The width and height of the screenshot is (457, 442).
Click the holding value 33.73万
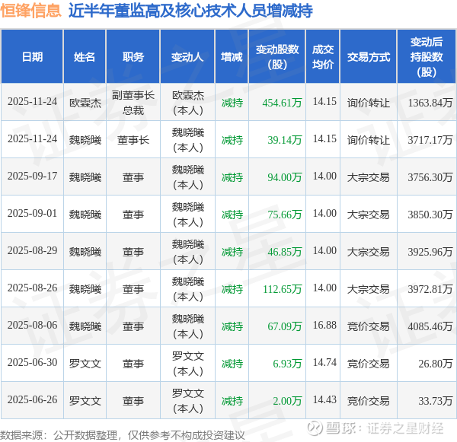(x=436, y=401)
